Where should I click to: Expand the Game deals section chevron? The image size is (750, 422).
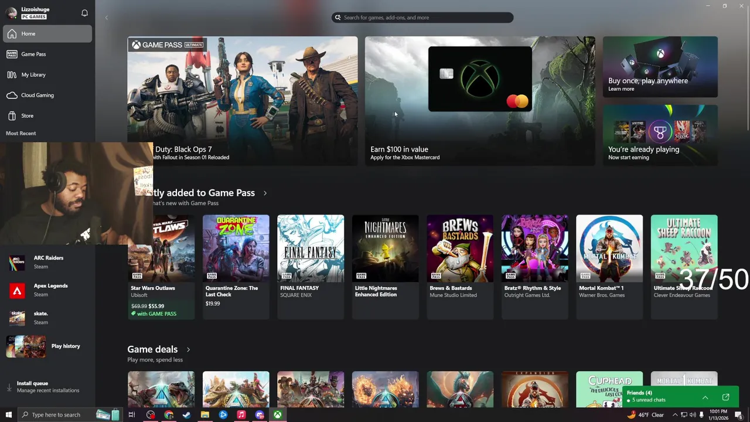[188, 349]
